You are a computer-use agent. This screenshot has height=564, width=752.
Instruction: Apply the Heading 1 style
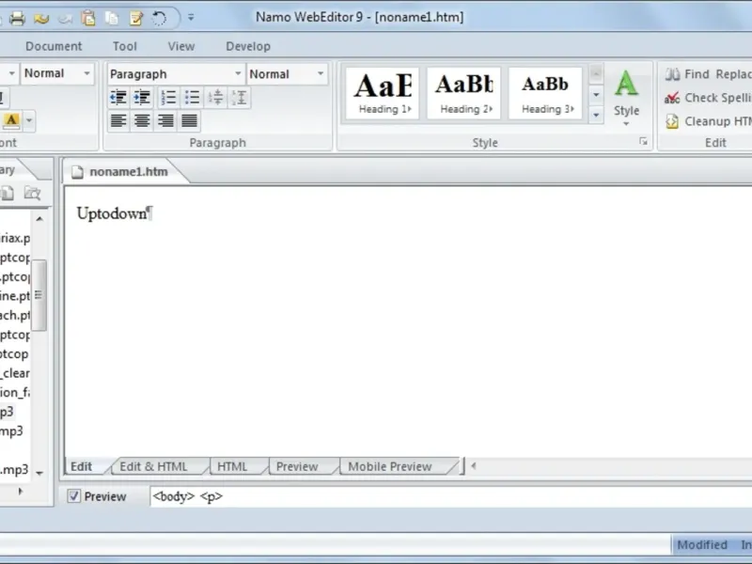tap(383, 93)
